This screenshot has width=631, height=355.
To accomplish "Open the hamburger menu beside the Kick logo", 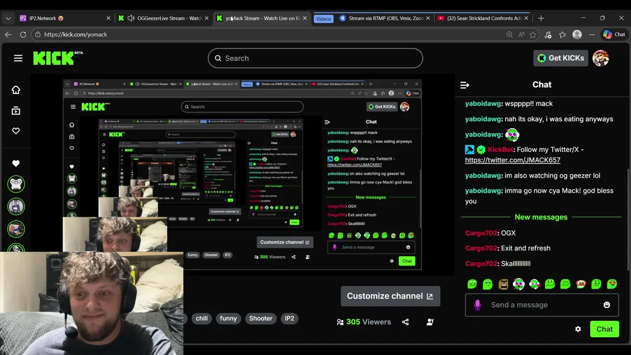I will pyautogui.click(x=18, y=58).
